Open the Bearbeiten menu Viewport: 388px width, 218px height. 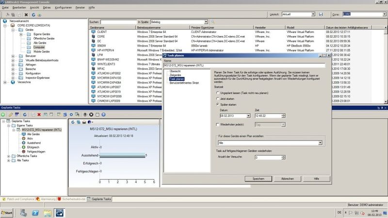pos(19,8)
